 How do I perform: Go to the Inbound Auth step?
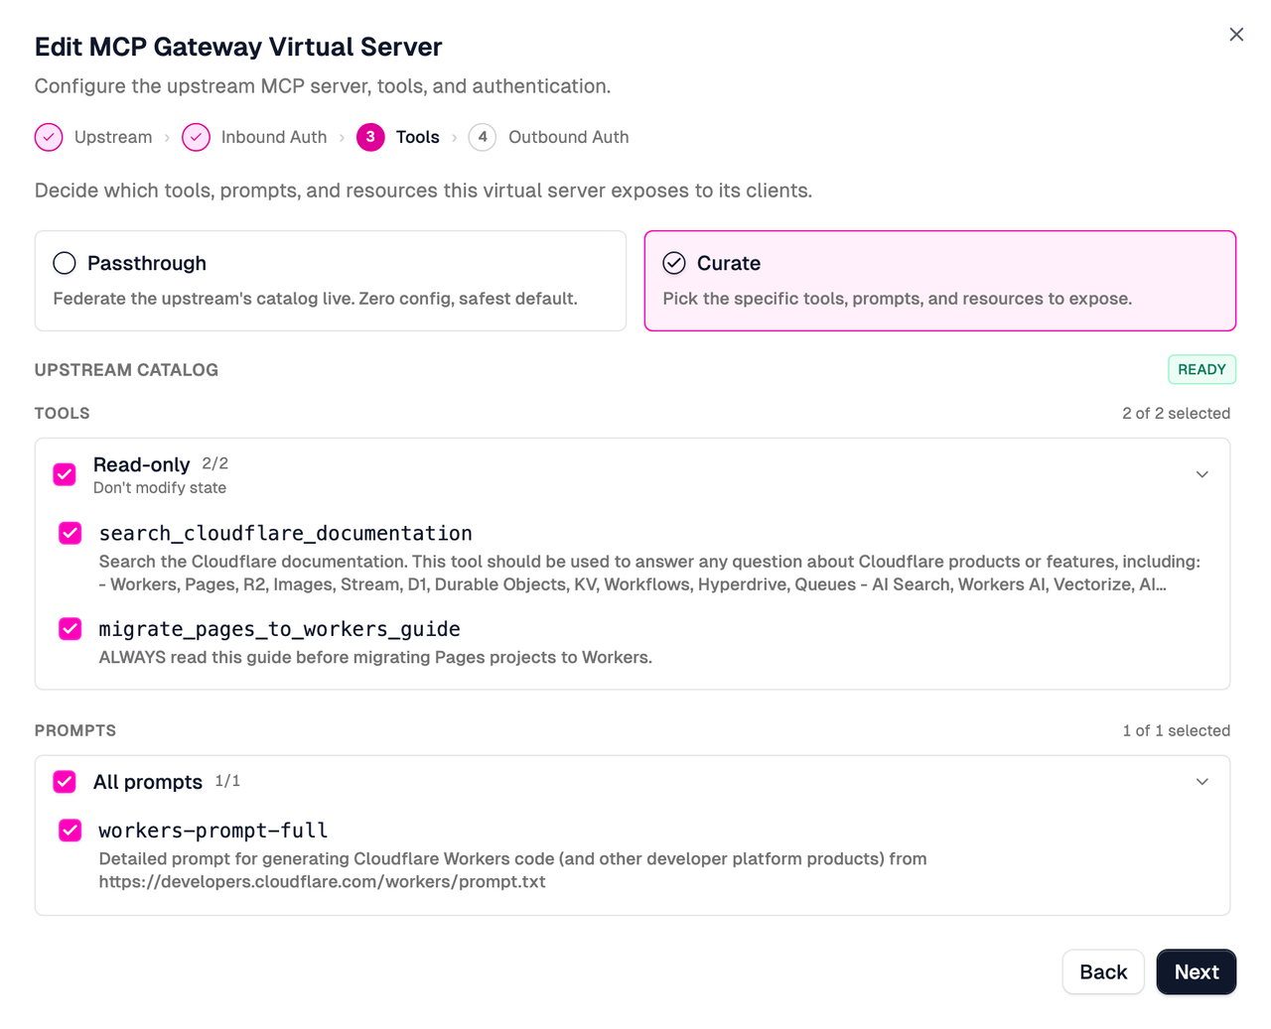[x=254, y=137]
